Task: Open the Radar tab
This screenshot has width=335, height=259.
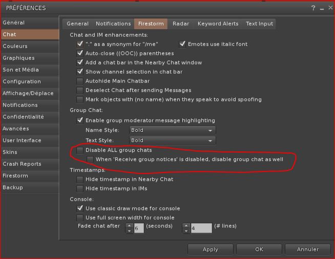Action: [x=181, y=24]
